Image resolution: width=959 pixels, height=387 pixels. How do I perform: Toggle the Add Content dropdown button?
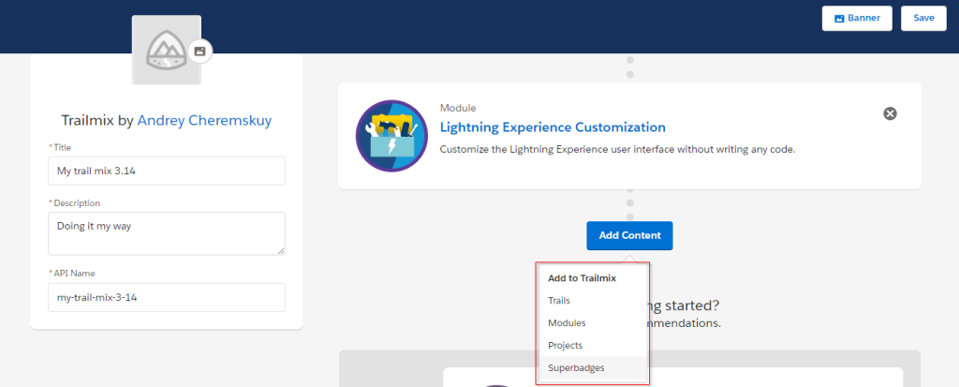click(x=629, y=235)
